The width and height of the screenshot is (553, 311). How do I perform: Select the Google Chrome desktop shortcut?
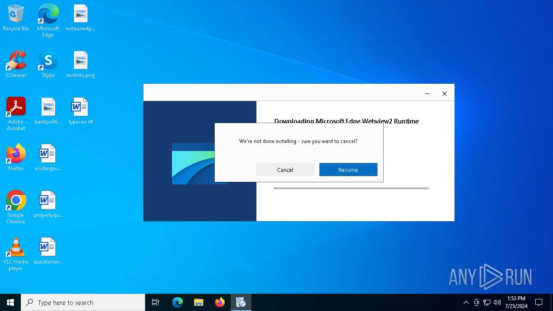[x=16, y=207]
